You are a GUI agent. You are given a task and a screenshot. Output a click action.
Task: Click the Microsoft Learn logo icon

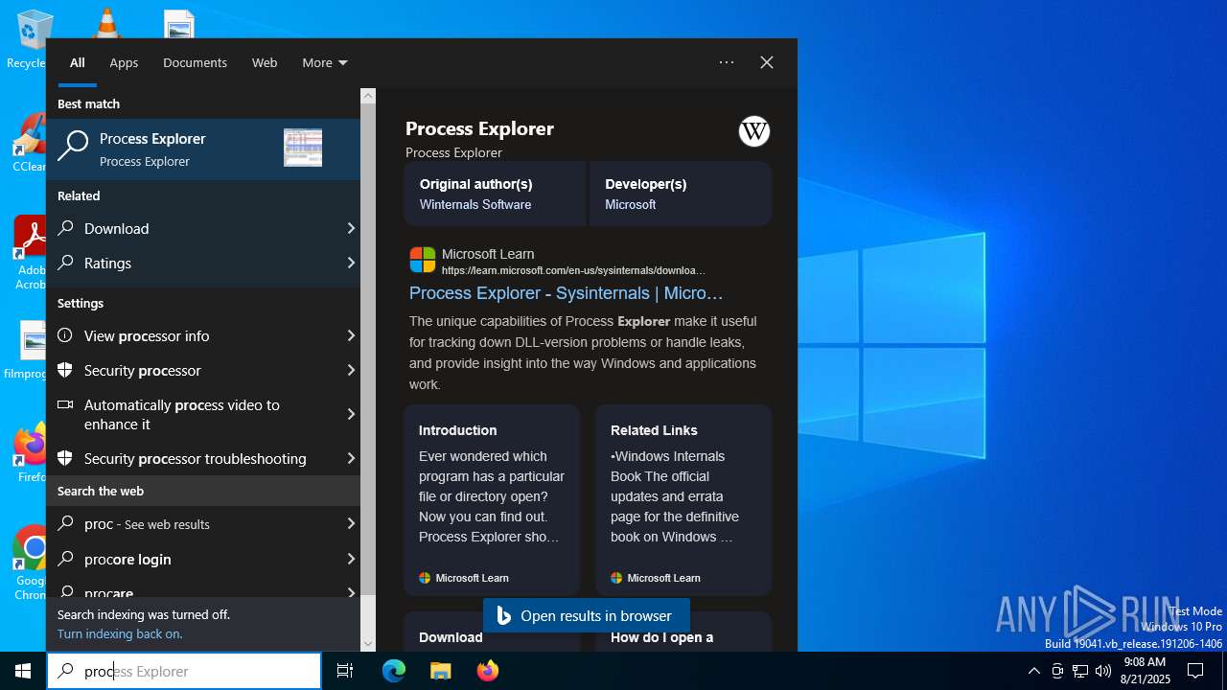tap(422, 260)
